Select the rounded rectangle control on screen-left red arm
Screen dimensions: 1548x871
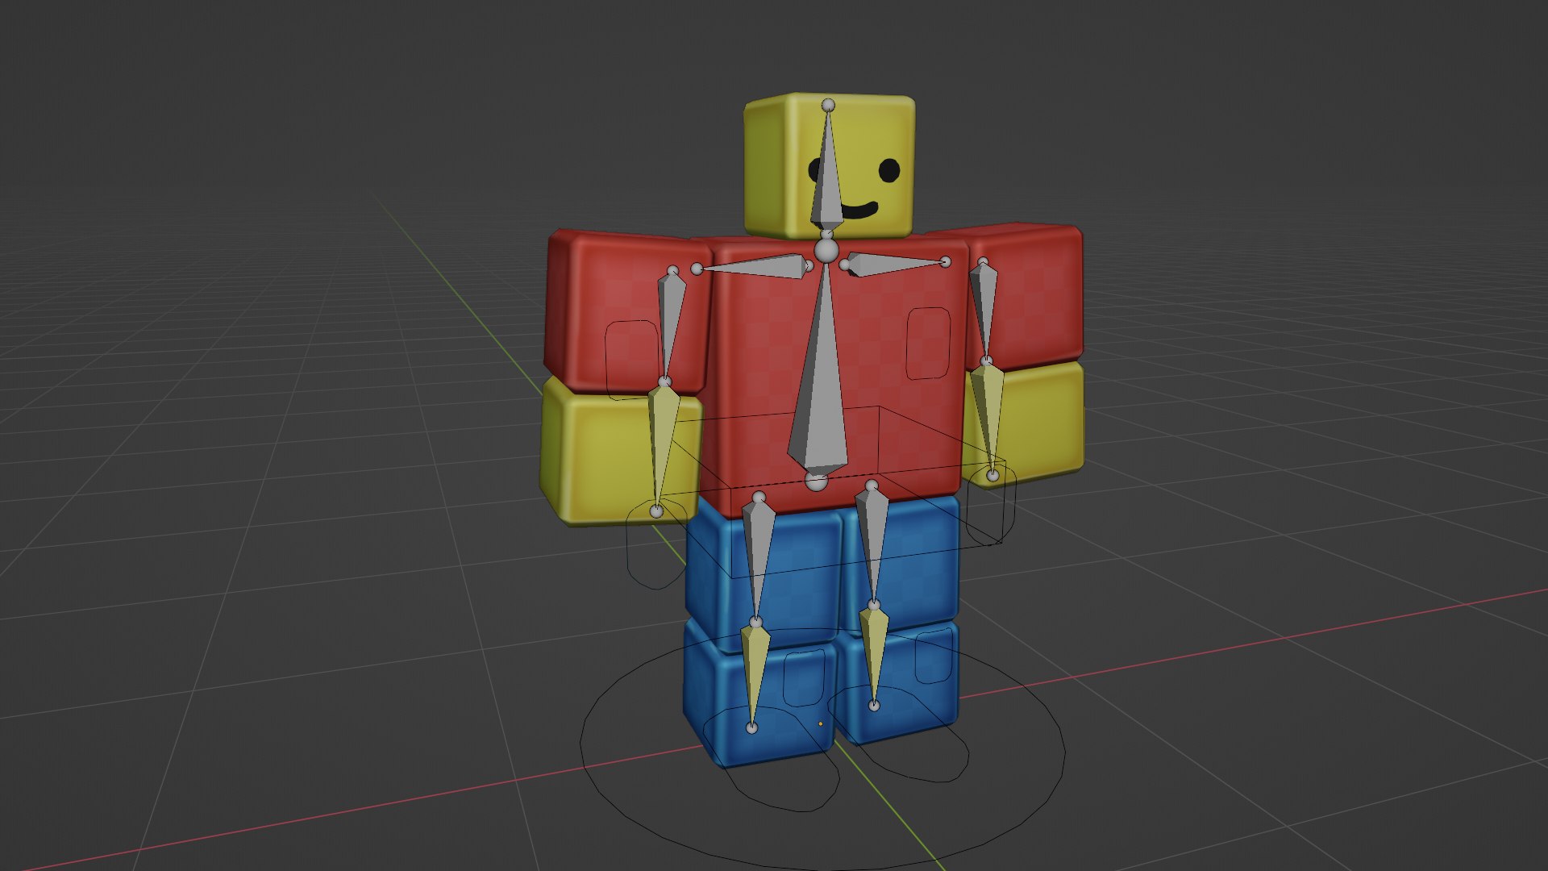pos(631,360)
